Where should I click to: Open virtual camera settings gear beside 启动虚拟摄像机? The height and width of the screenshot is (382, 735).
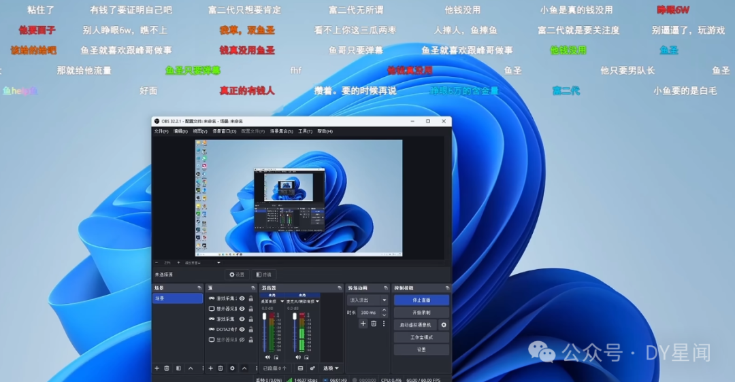(444, 324)
